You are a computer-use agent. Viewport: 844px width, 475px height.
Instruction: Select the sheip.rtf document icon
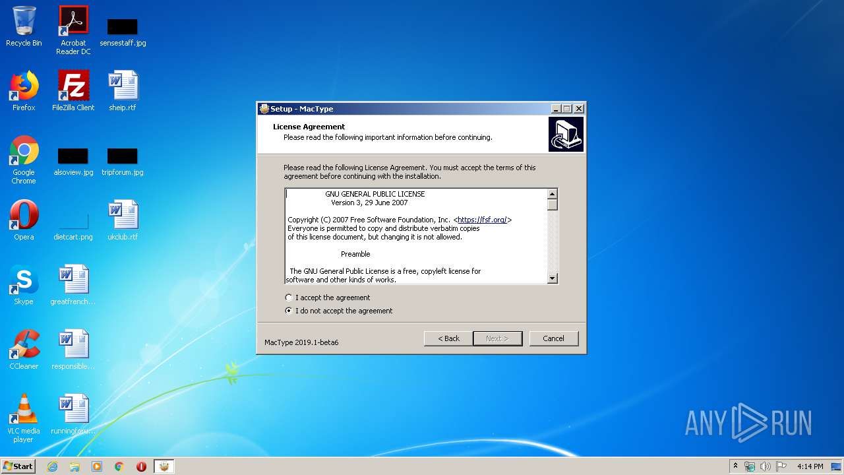point(123,91)
